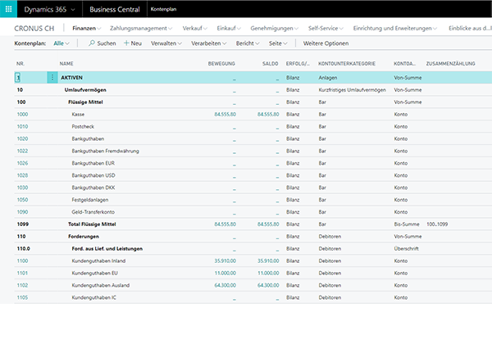This screenshot has height=344, width=492.
Task: Open the Alle view filter dropdown
Action: [61, 43]
